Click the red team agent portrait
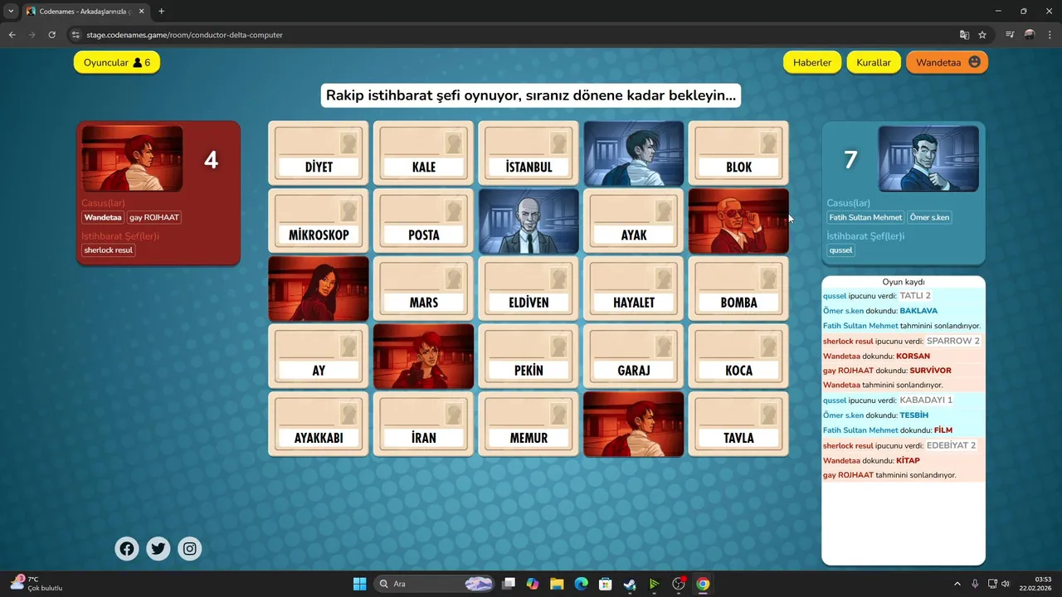The image size is (1062, 597). click(132, 158)
